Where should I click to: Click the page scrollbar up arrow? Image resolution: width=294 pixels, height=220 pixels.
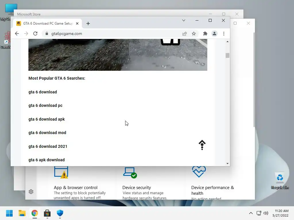(227, 42)
